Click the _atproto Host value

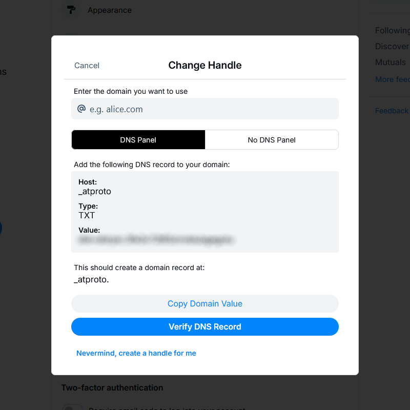click(x=95, y=192)
